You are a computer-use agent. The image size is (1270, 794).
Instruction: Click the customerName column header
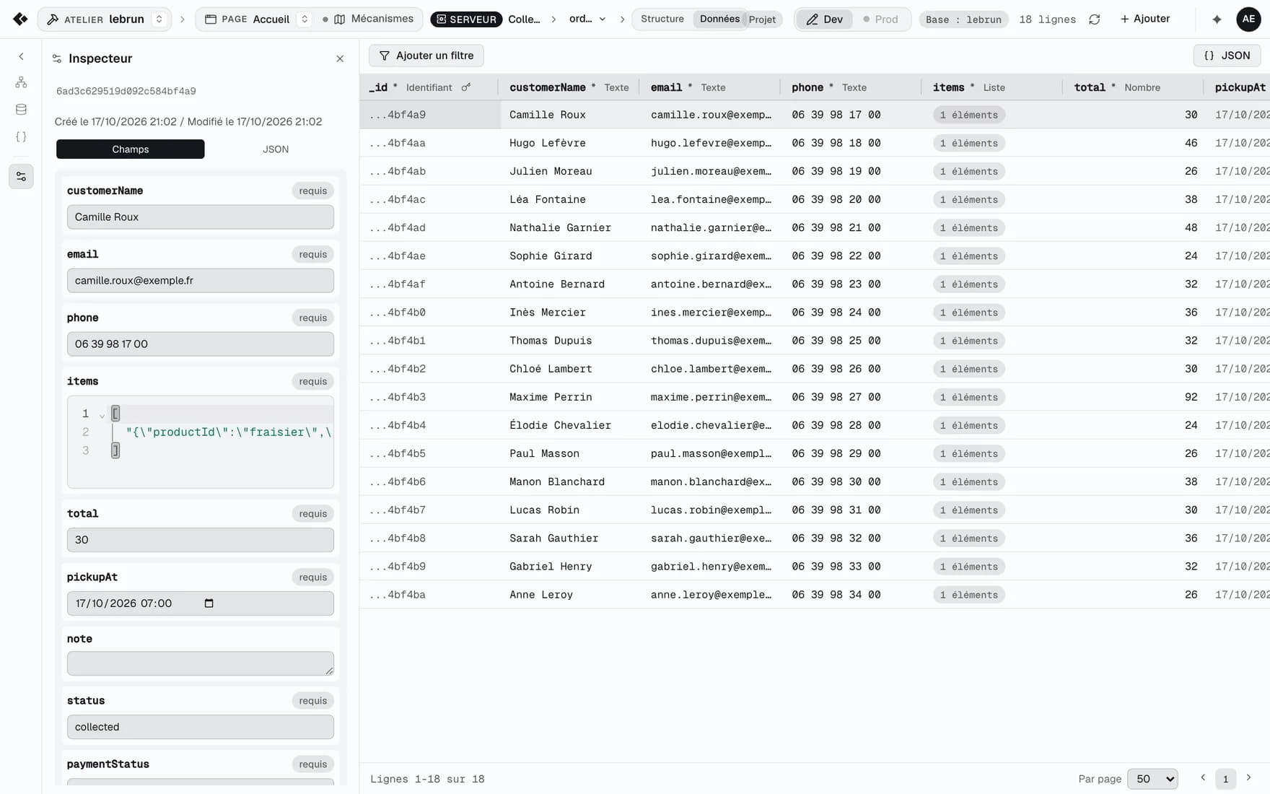click(569, 87)
